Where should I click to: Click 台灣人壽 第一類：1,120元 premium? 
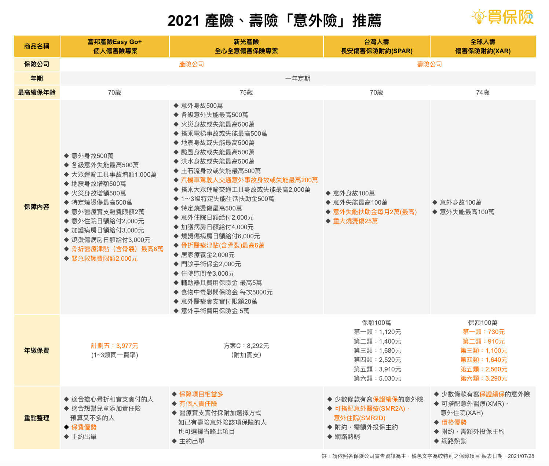tap(377, 332)
